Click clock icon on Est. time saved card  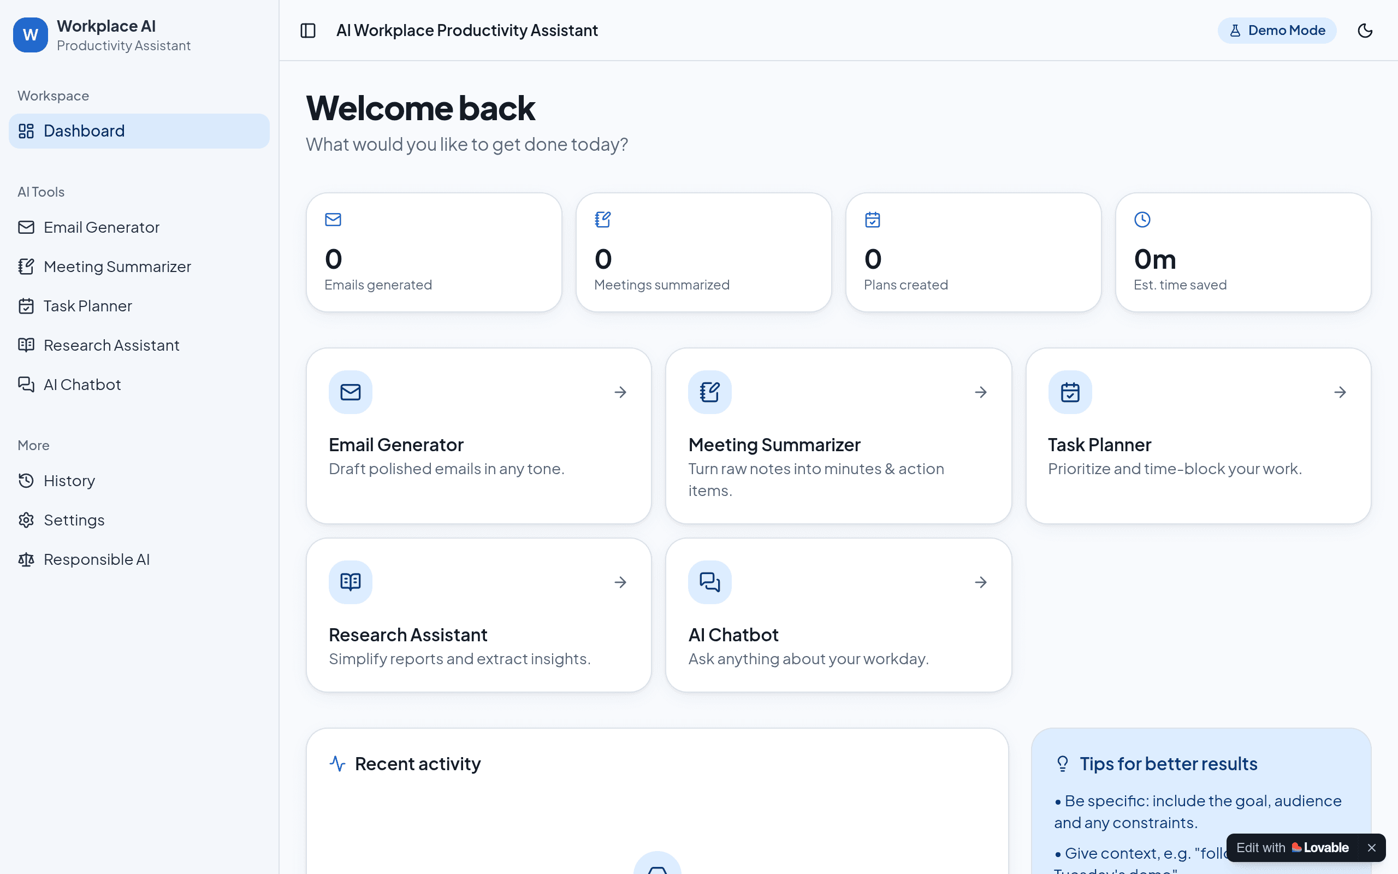(x=1142, y=220)
